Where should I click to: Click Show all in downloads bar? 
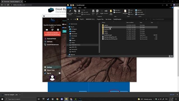point(172,95)
